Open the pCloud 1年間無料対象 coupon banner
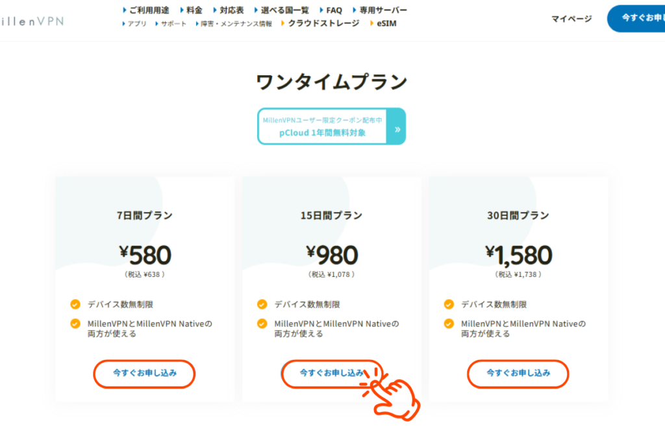Image resolution: width=665 pixels, height=443 pixels. 322,126
